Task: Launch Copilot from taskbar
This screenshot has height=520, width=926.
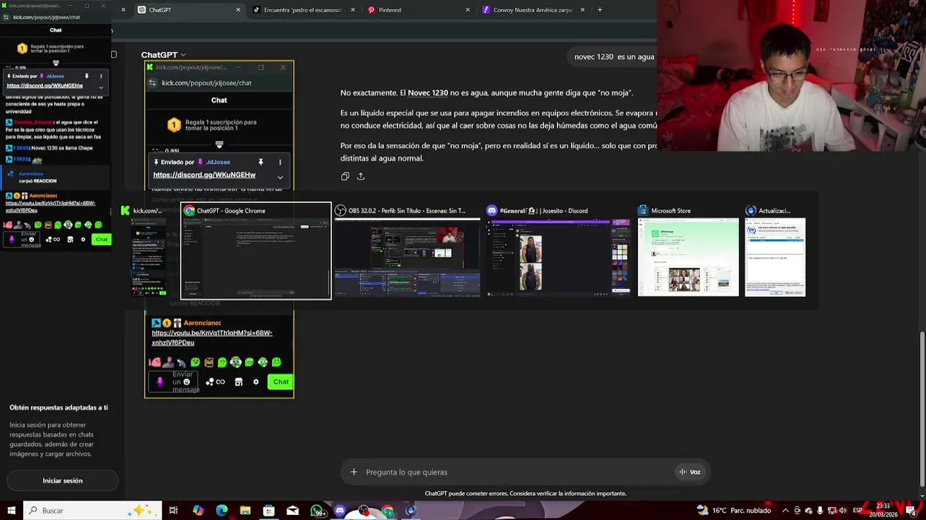Action: (x=198, y=511)
